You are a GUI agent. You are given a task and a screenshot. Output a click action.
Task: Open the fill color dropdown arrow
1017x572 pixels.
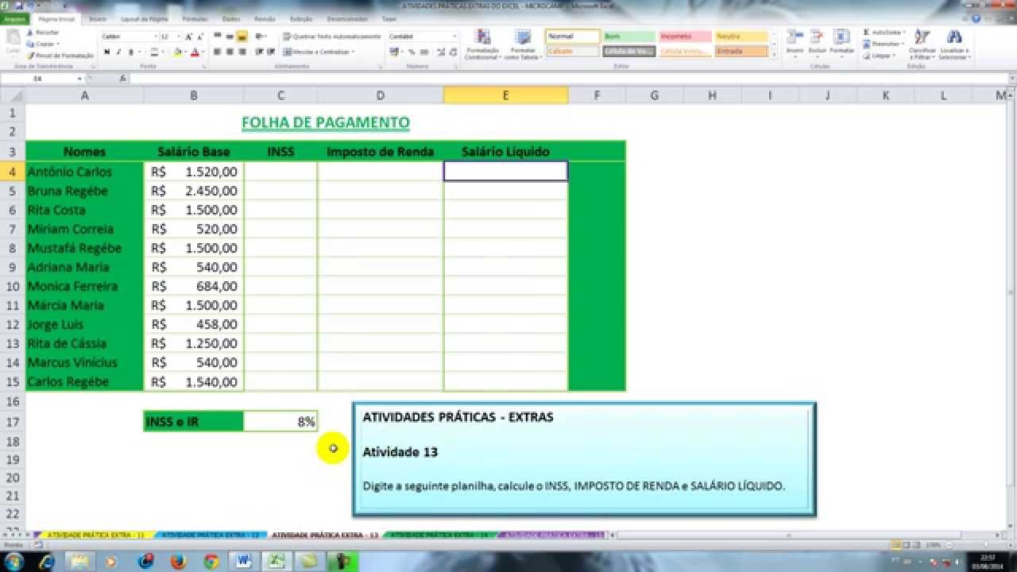point(184,52)
